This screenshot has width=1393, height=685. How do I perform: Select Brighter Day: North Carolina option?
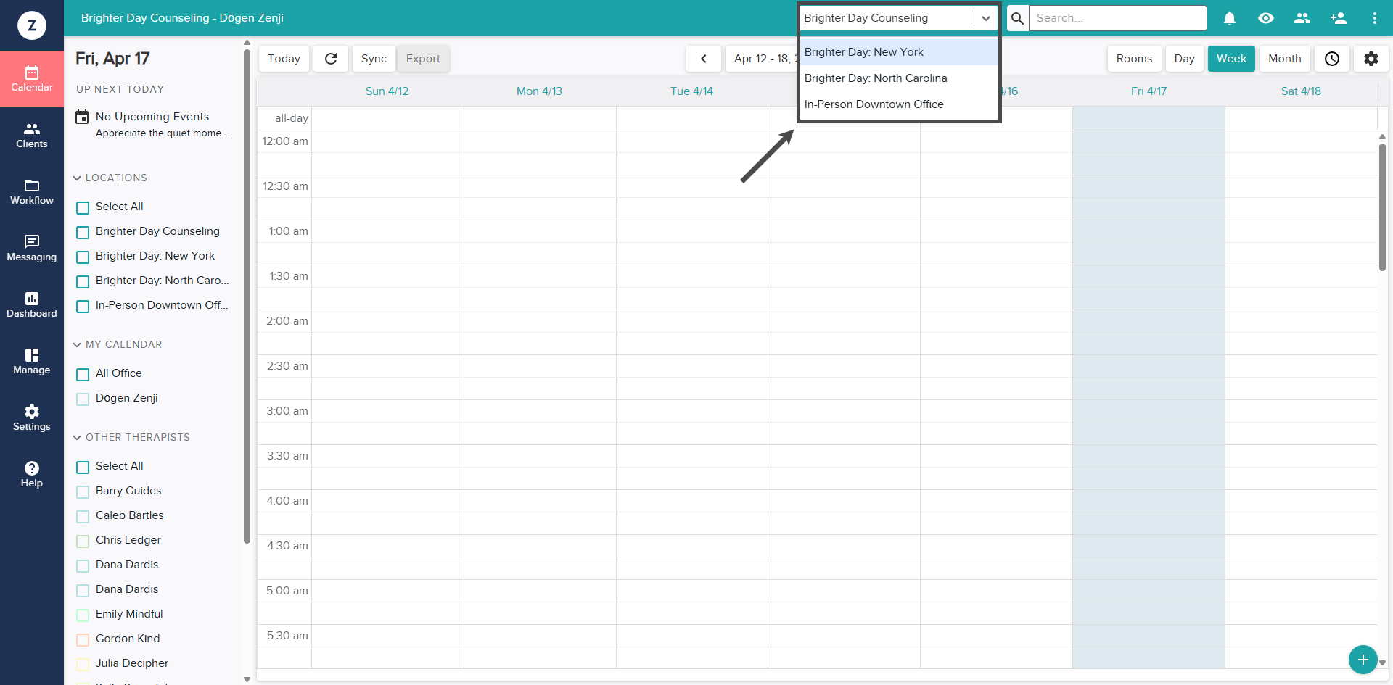click(899, 78)
